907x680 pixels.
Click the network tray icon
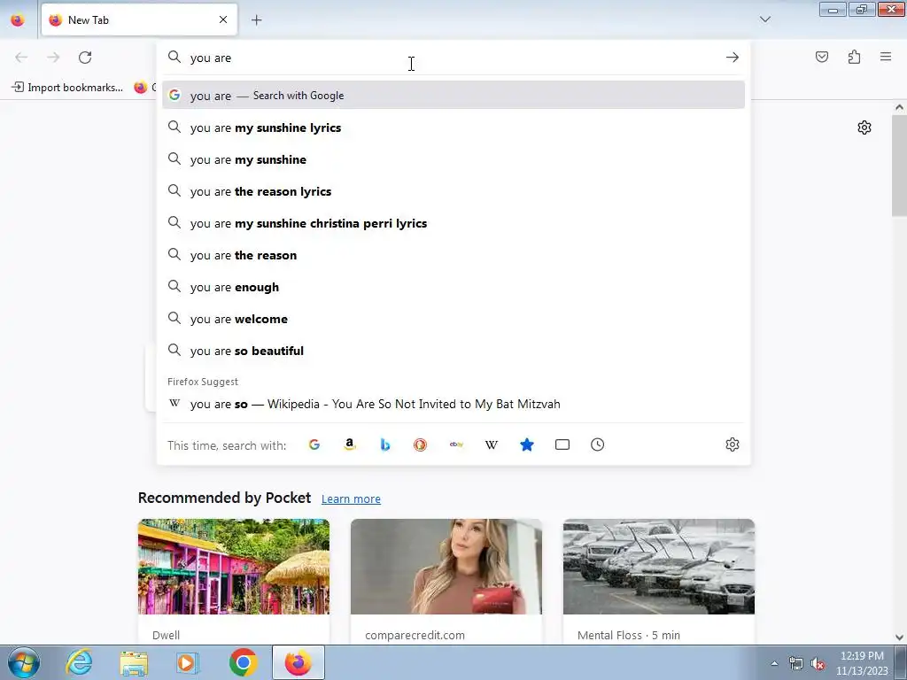tap(796, 664)
